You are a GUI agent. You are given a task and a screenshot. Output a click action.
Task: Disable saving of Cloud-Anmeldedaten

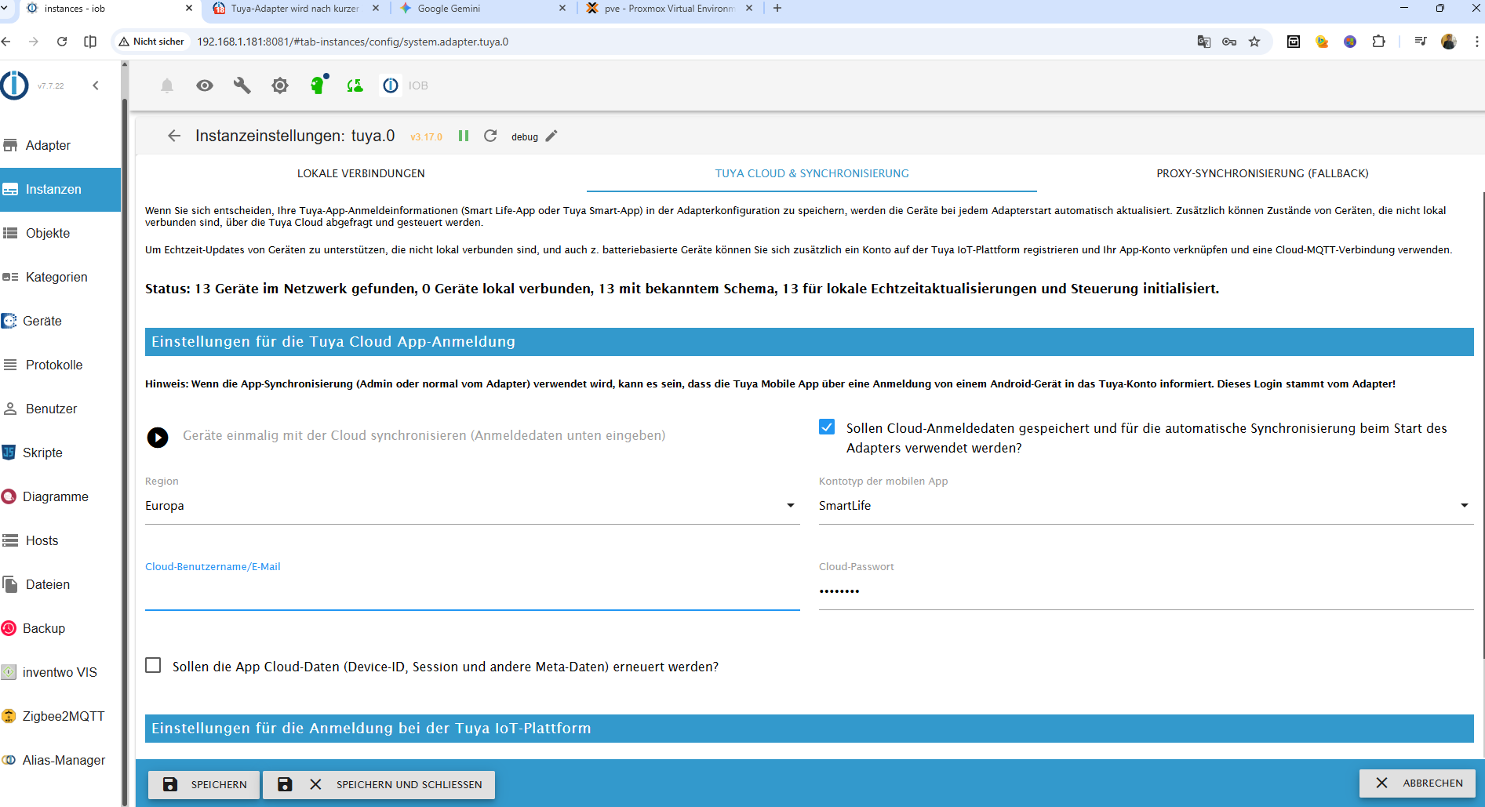point(827,427)
